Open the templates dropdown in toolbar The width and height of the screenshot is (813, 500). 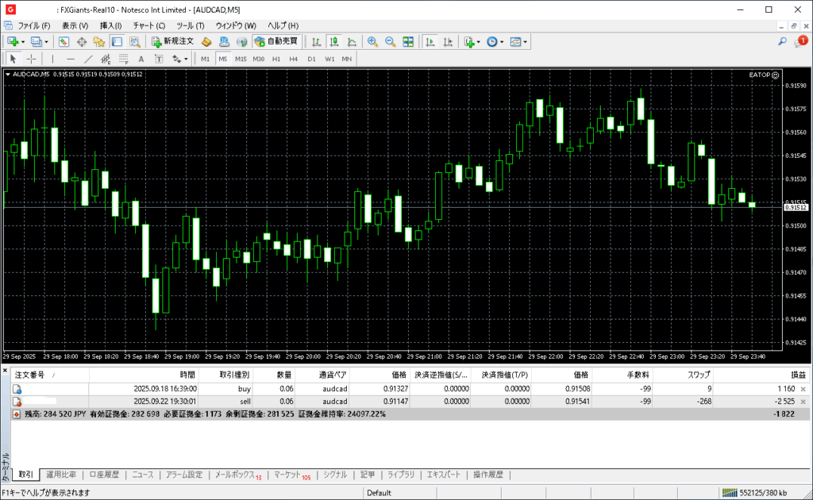pos(525,41)
